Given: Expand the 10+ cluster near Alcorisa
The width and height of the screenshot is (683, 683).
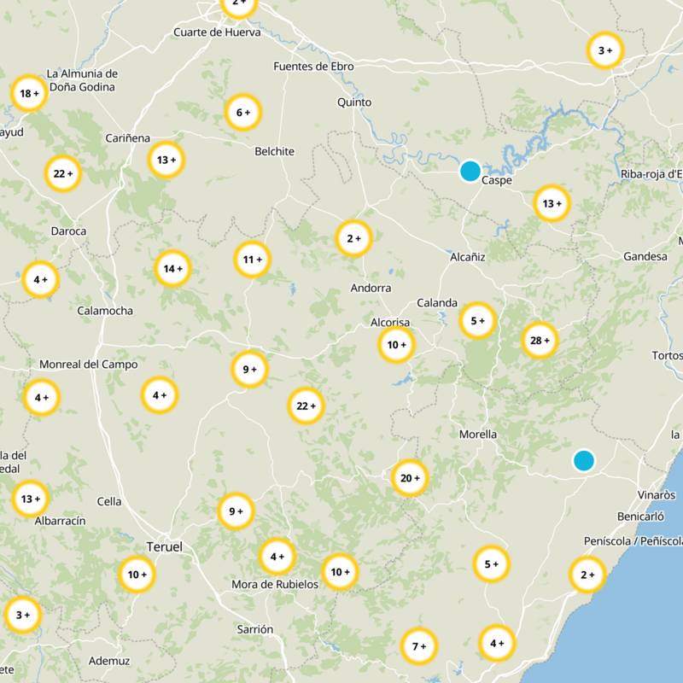Looking at the screenshot, I should tap(395, 345).
